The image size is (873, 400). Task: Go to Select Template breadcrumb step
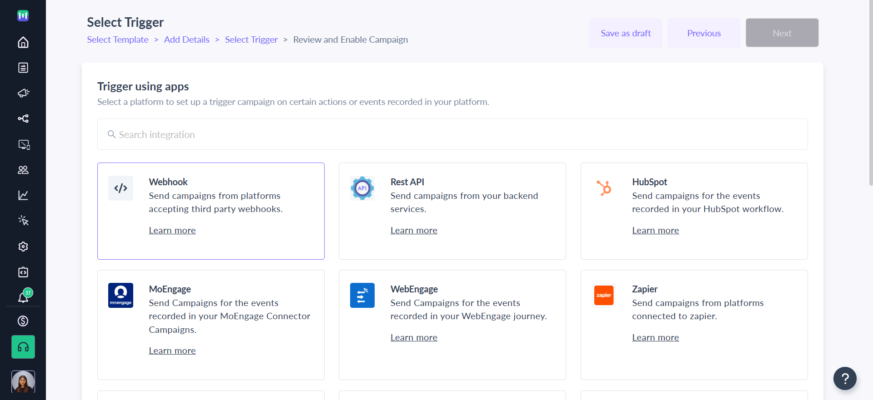(x=118, y=40)
